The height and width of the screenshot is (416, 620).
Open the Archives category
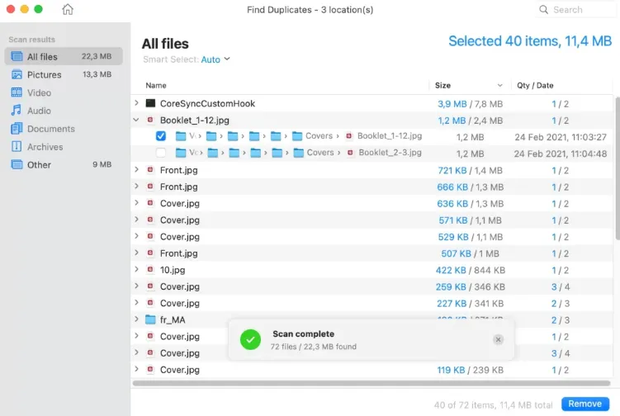(64, 147)
